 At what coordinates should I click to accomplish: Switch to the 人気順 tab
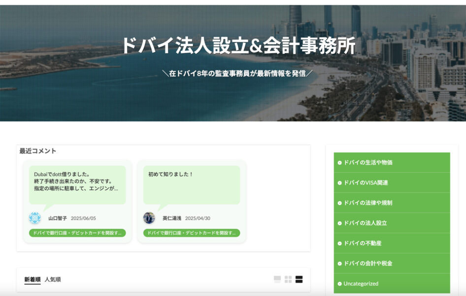click(53, 279)
